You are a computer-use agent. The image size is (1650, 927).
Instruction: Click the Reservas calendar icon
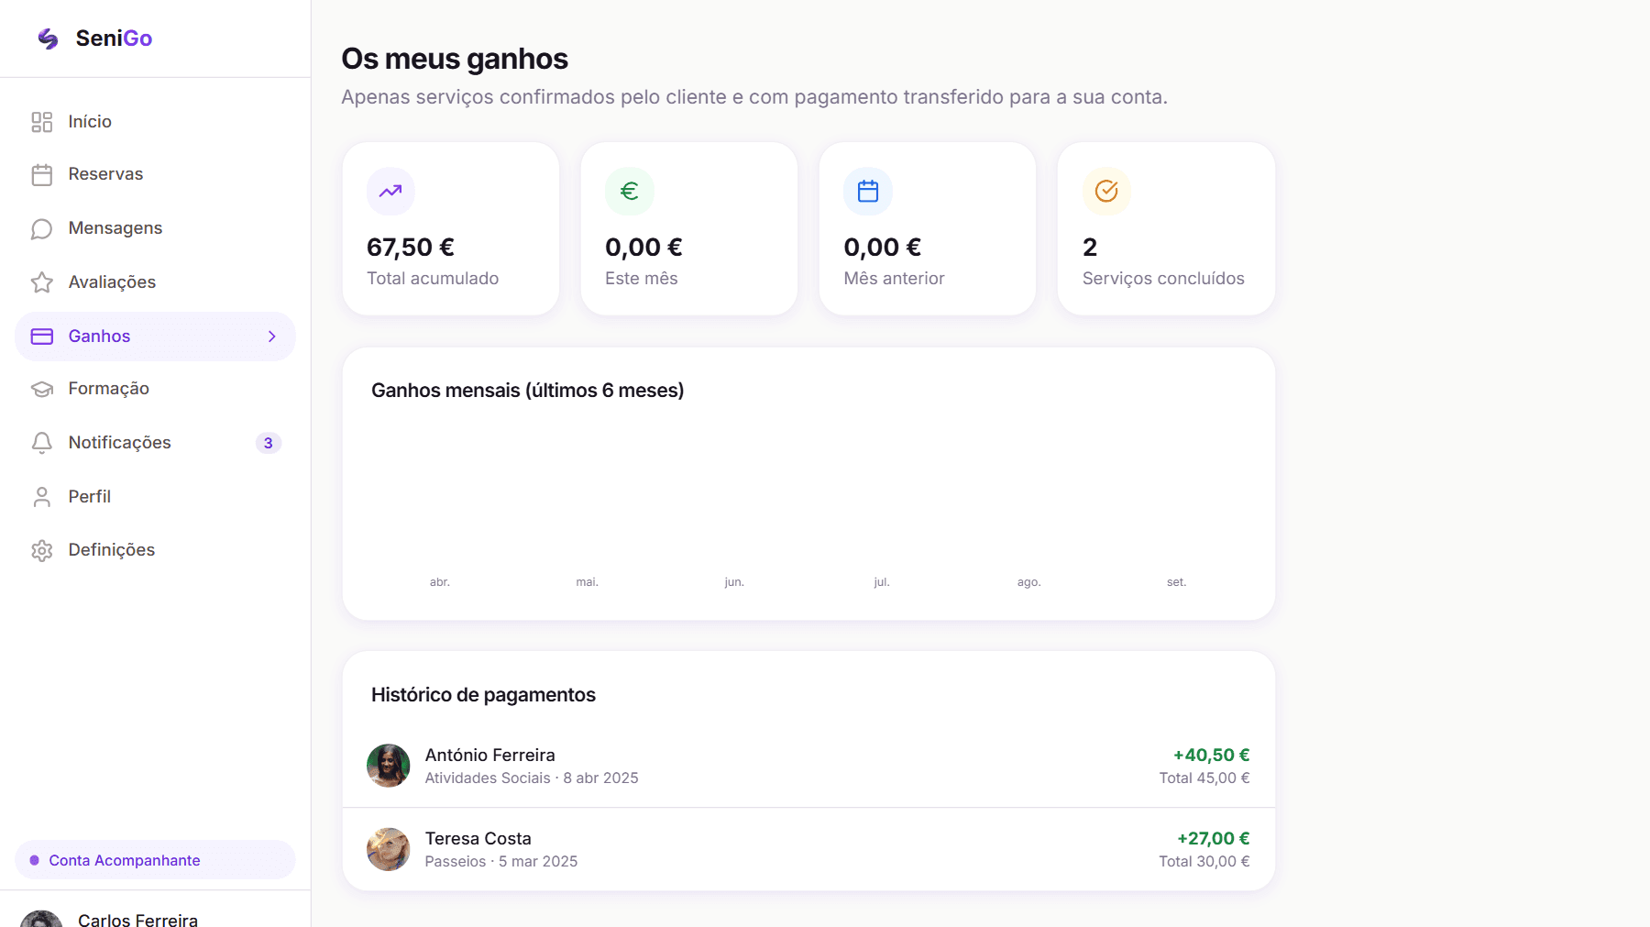[42, 174]
